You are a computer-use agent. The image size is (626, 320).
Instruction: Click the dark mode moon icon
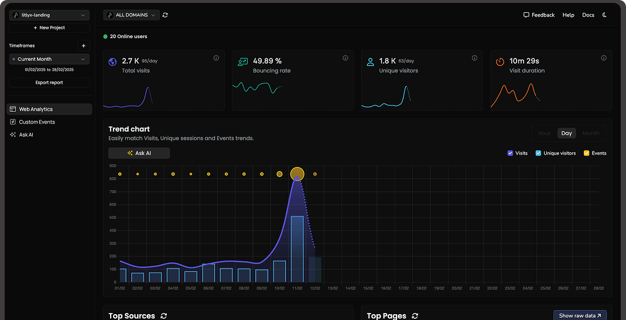[605, 15]
